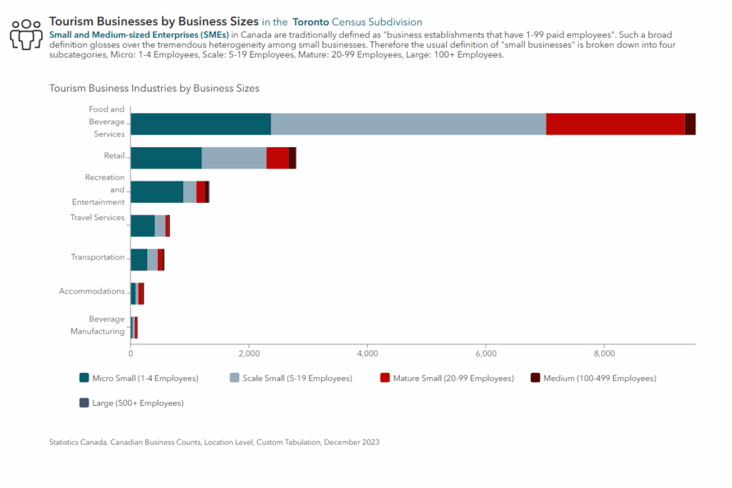Click the Travel Services axis label

click(97, 217)
